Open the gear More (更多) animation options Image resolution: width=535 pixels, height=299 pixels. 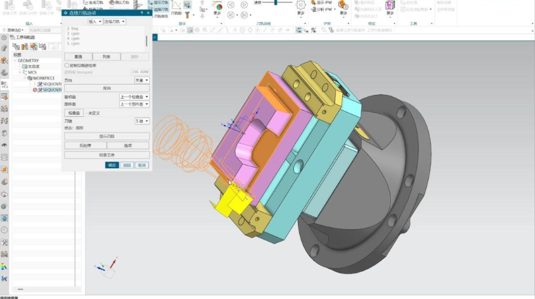click(x=300, y=8)
